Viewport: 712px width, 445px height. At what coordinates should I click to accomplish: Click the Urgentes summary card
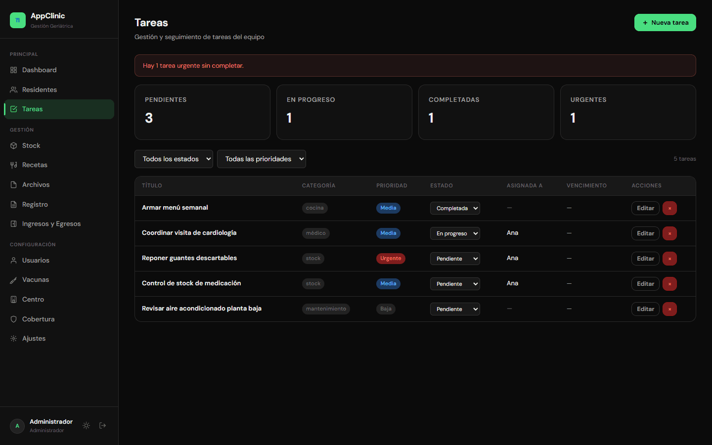click(628, 112)
